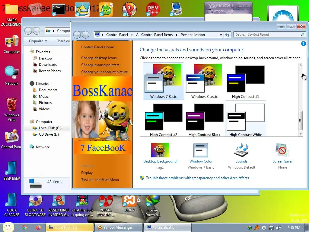Viewport: 309px width, 232px height.
Task: Click the RUSSIA INVADES desktop icon
Action: (106, 206)
